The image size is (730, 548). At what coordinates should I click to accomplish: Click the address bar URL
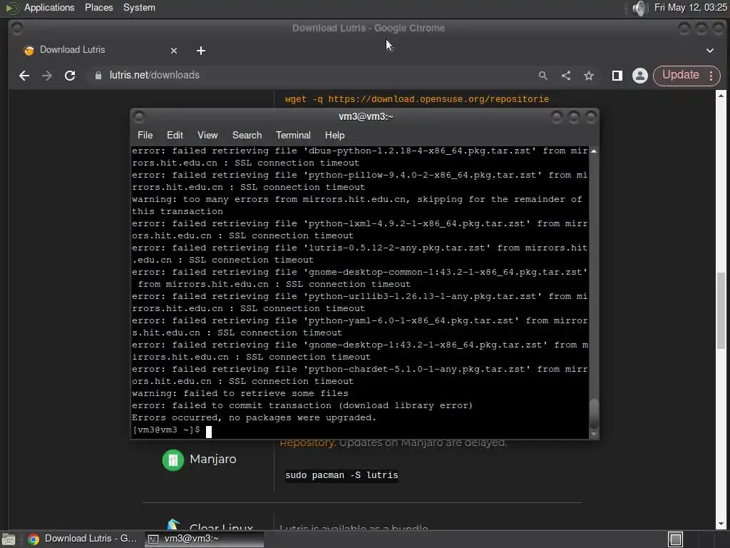155,75
